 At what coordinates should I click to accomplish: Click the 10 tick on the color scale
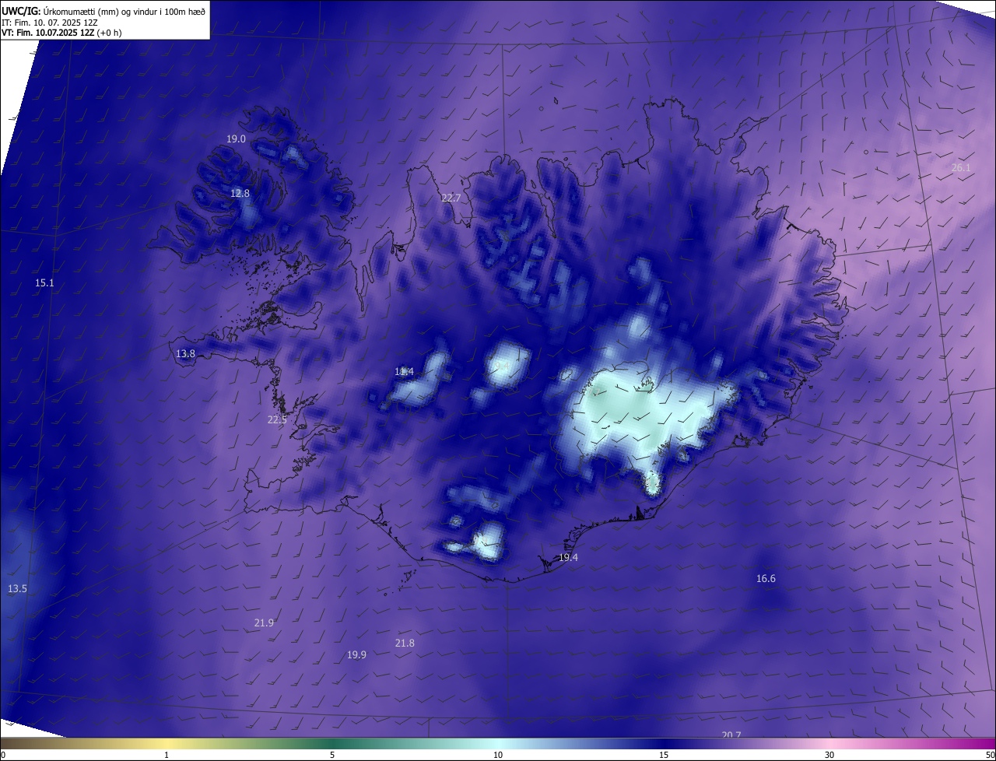tap(498, 755)
